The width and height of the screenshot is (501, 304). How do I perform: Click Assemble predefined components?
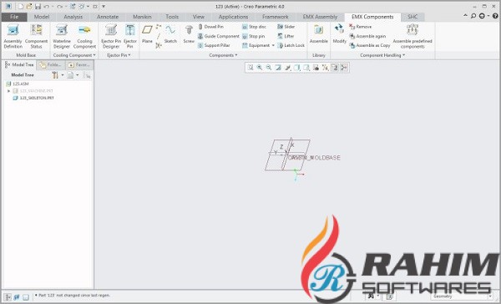[412, 37]
